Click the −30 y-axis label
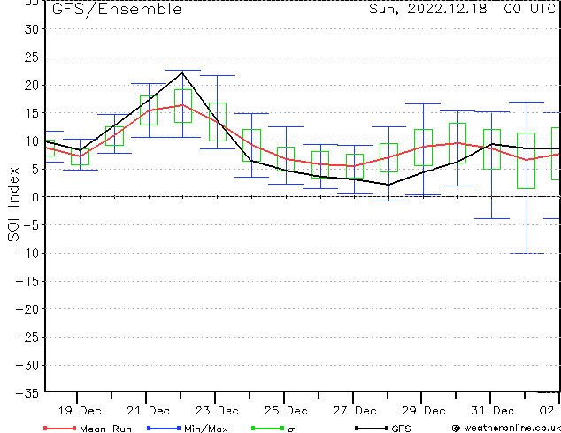The image size is (561, 433). [x=27, y=366]
